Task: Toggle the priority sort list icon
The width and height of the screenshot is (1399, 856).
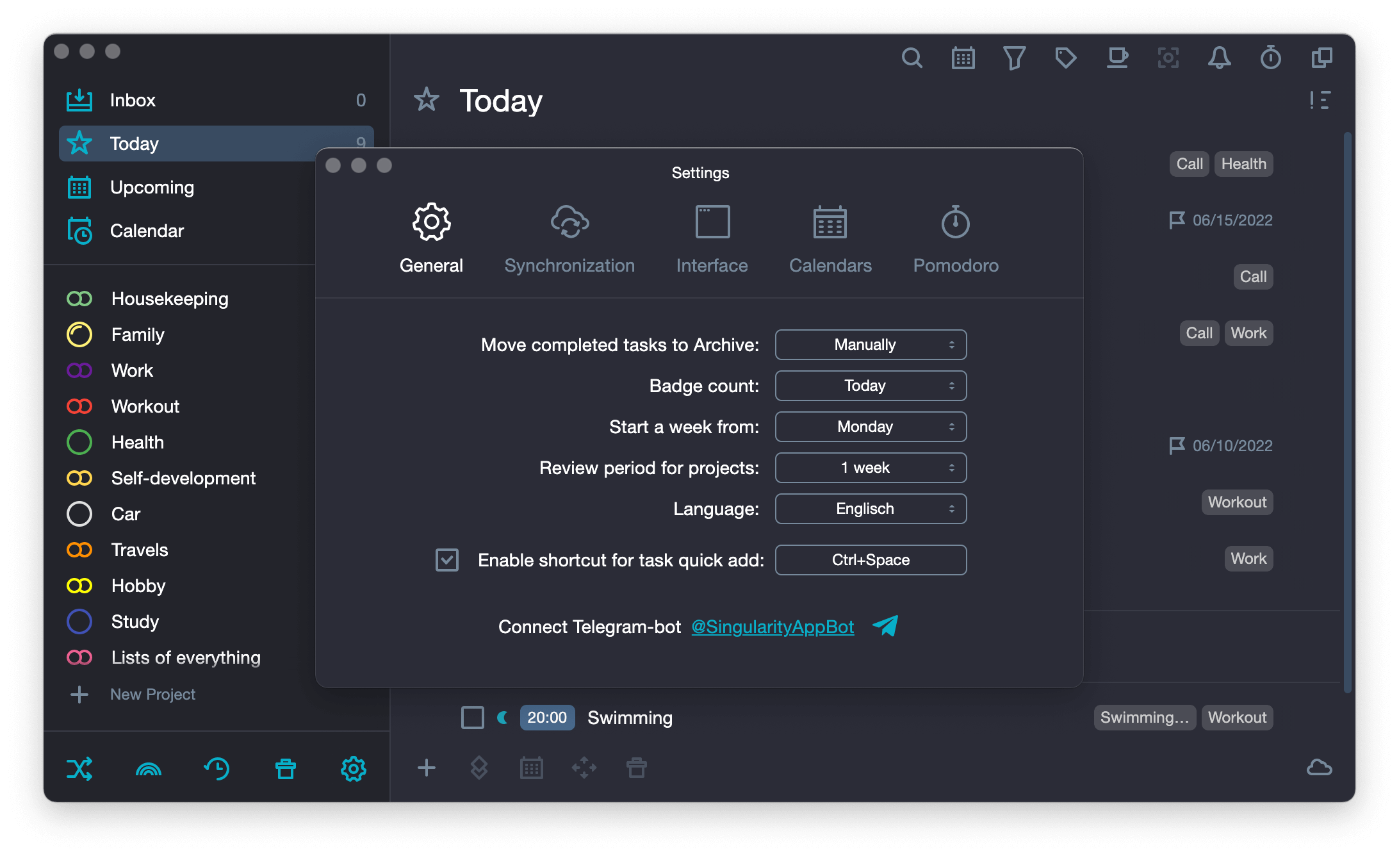Action: click(x=1320, y=101)
